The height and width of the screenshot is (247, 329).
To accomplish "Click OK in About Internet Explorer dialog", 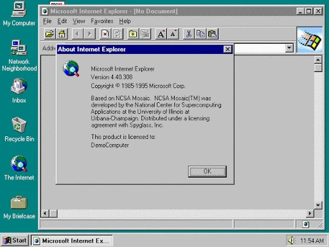I will click(207, 171).
